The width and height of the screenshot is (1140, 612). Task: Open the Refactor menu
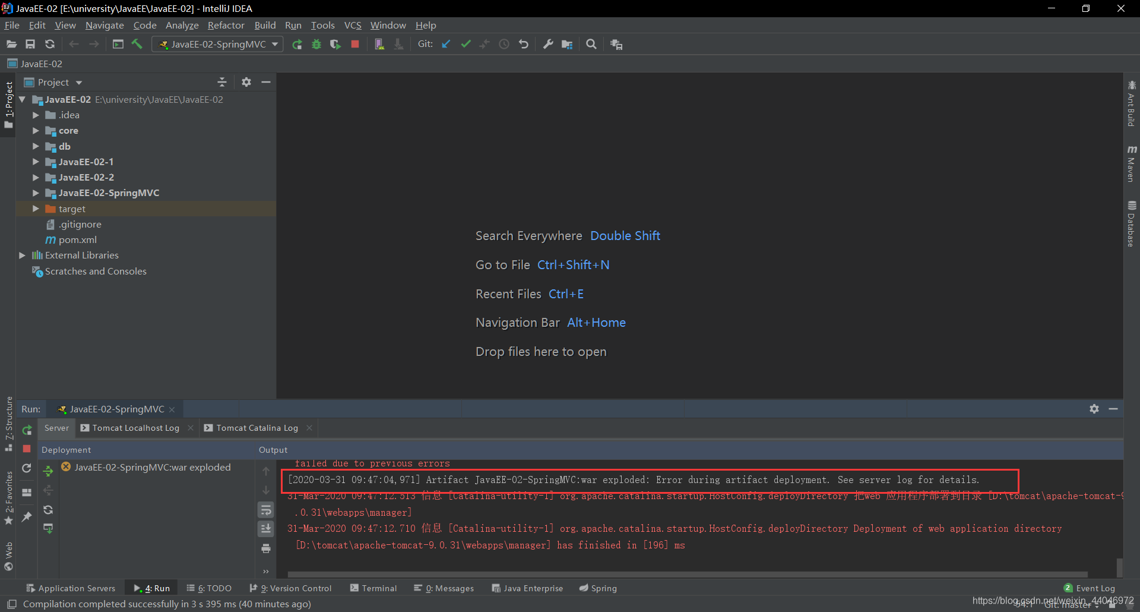[226, 25]
